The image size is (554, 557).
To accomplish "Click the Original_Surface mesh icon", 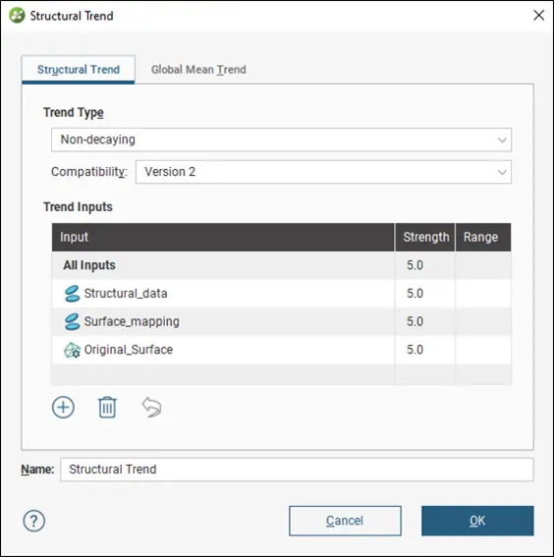I will coord(72,350).
